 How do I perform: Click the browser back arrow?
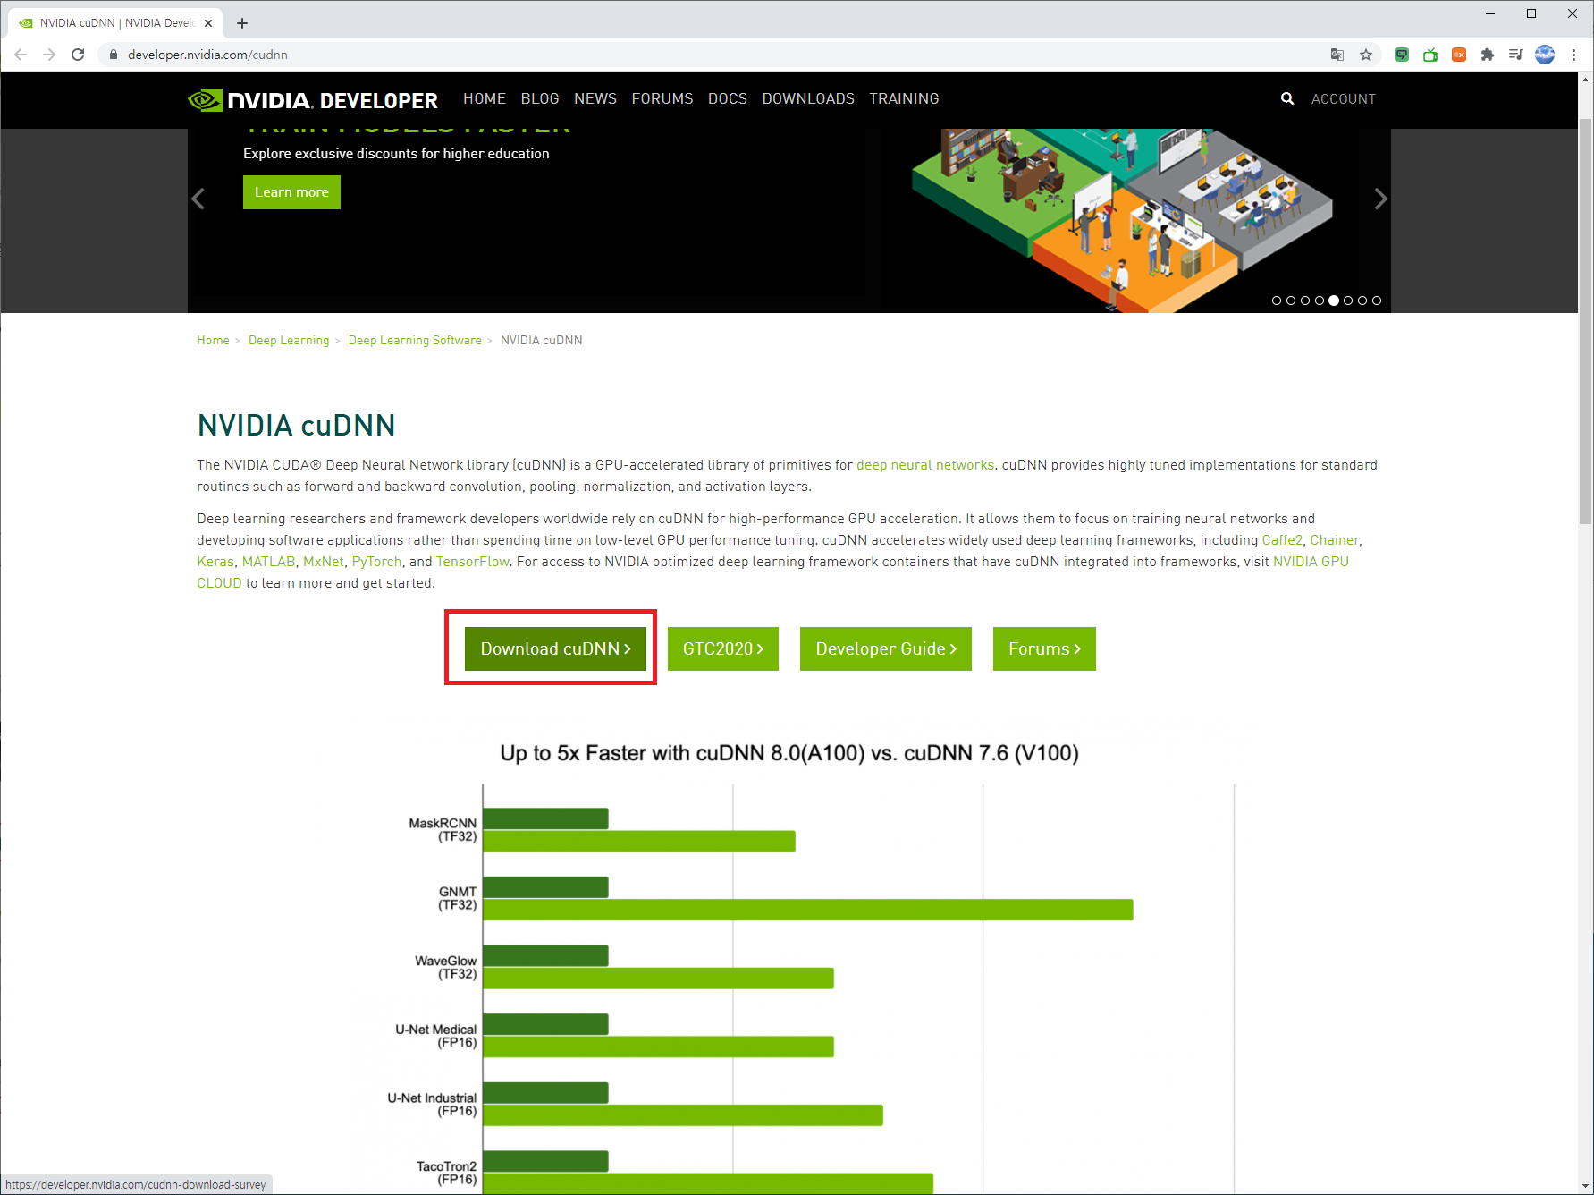tap(21, 55)
